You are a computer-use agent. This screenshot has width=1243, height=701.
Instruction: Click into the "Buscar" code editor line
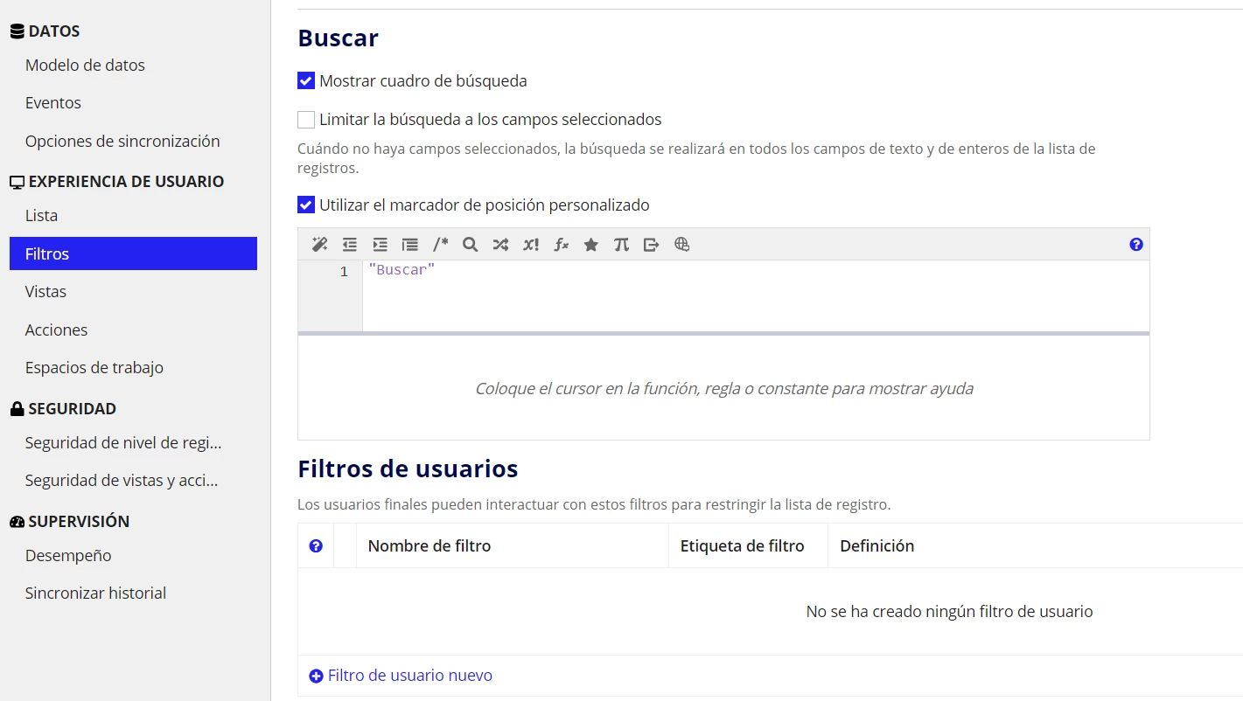point(756,271)
